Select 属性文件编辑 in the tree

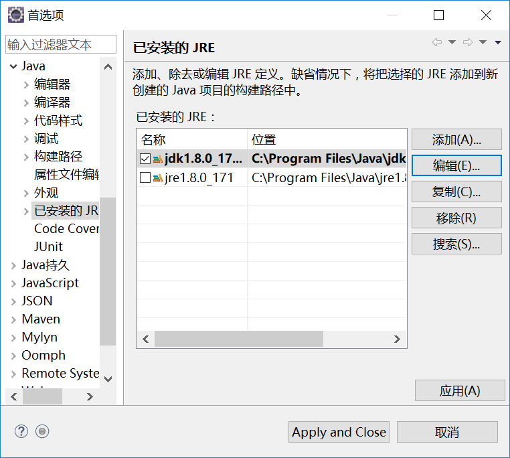[67, 175]
